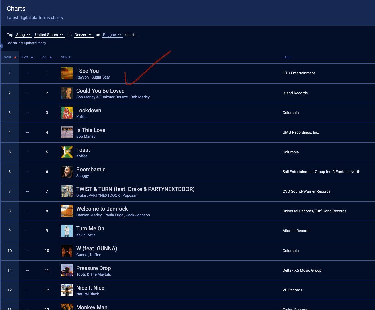The width and height of the screenshot is (375, 310).
Task: Select artists Drake, PARTYNEXTDOOR, Popcaan
Action: (x=107, y=195)
